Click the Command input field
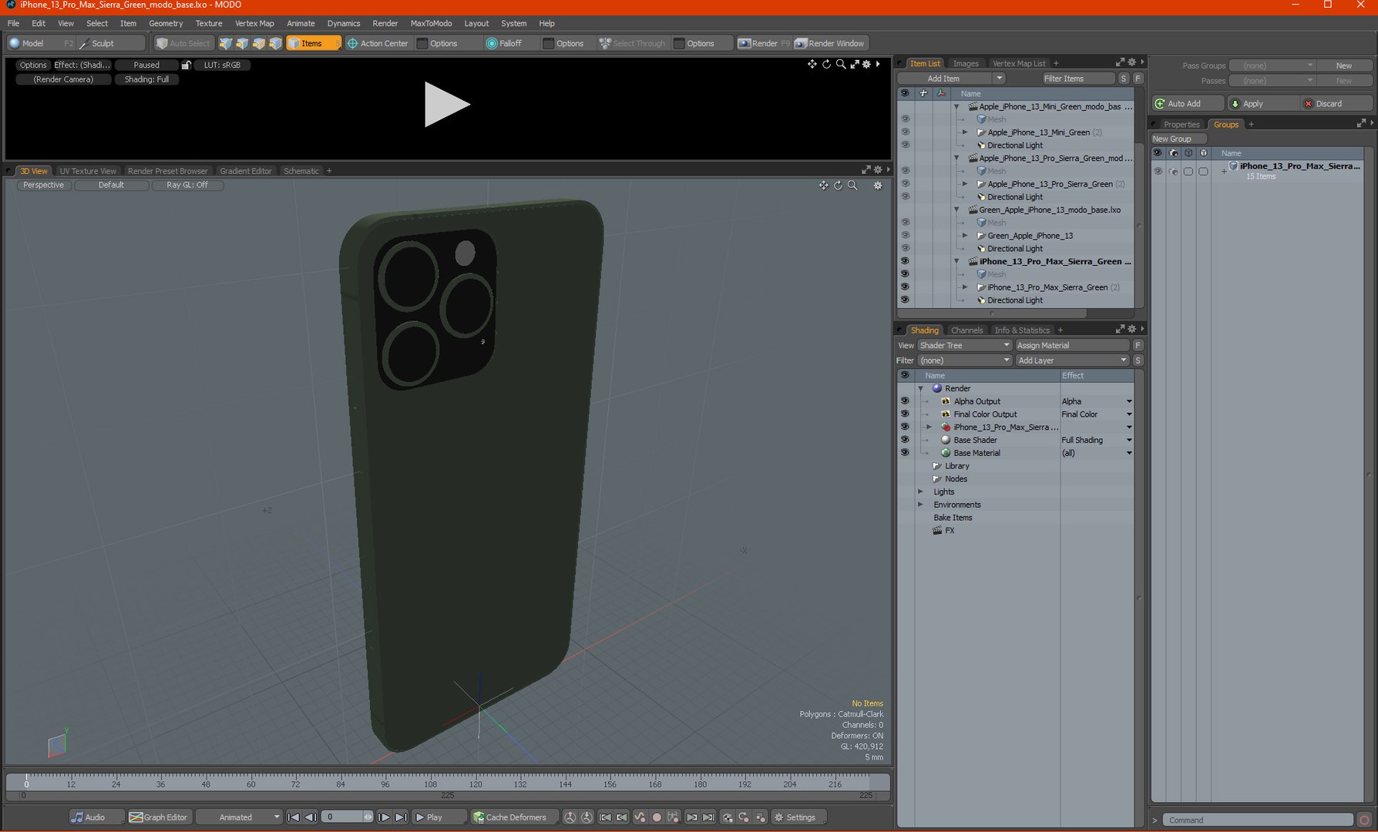Image resolution: width=1378 pixels, height=832 pixels. click(1257, 820)
